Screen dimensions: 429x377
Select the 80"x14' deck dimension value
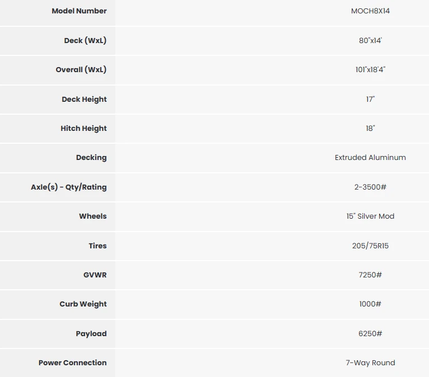370,40
